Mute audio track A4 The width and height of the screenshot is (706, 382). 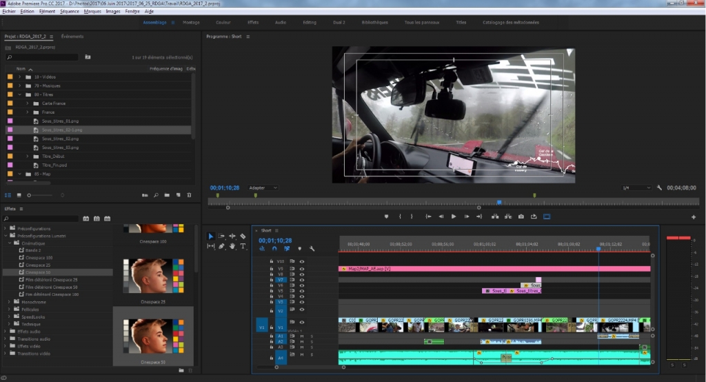pyautogui.click(x=302, y=354)
